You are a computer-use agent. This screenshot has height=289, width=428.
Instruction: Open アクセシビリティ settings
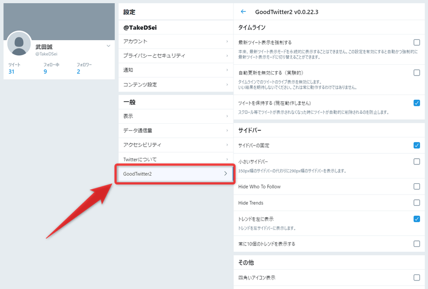coord(176,145)
